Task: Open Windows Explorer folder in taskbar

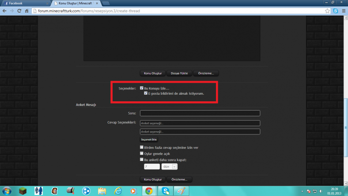Action: 102,191
